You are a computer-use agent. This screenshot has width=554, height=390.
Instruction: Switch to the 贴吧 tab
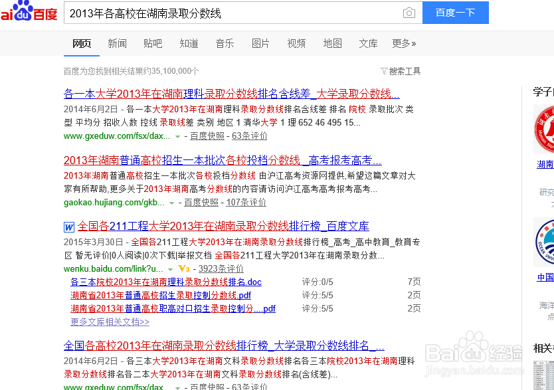(x=153, y=43)
